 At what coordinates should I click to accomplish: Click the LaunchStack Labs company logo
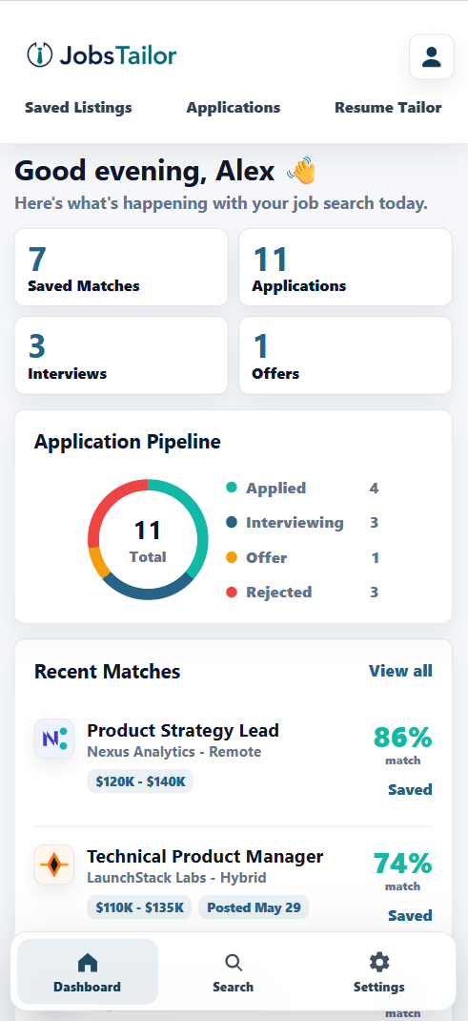(54, 865)
